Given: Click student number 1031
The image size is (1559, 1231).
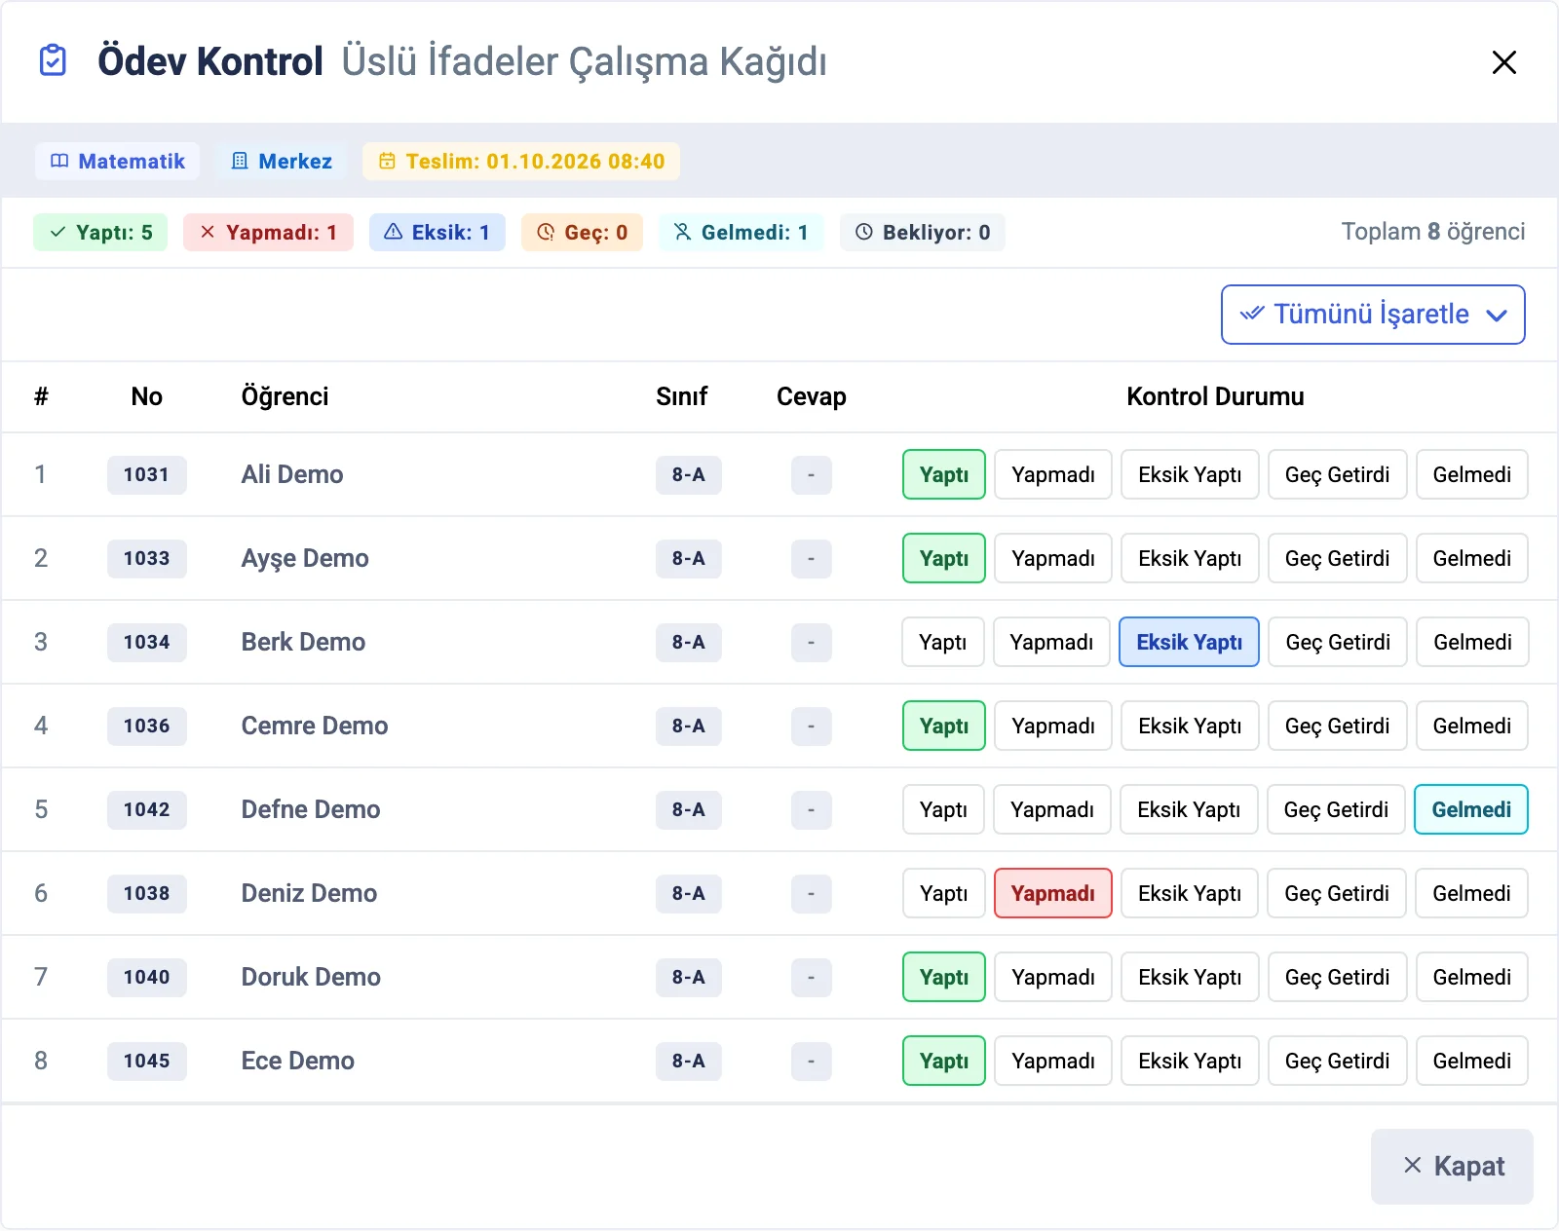Looking at the screenshot, I should click(x=146, y=474).
